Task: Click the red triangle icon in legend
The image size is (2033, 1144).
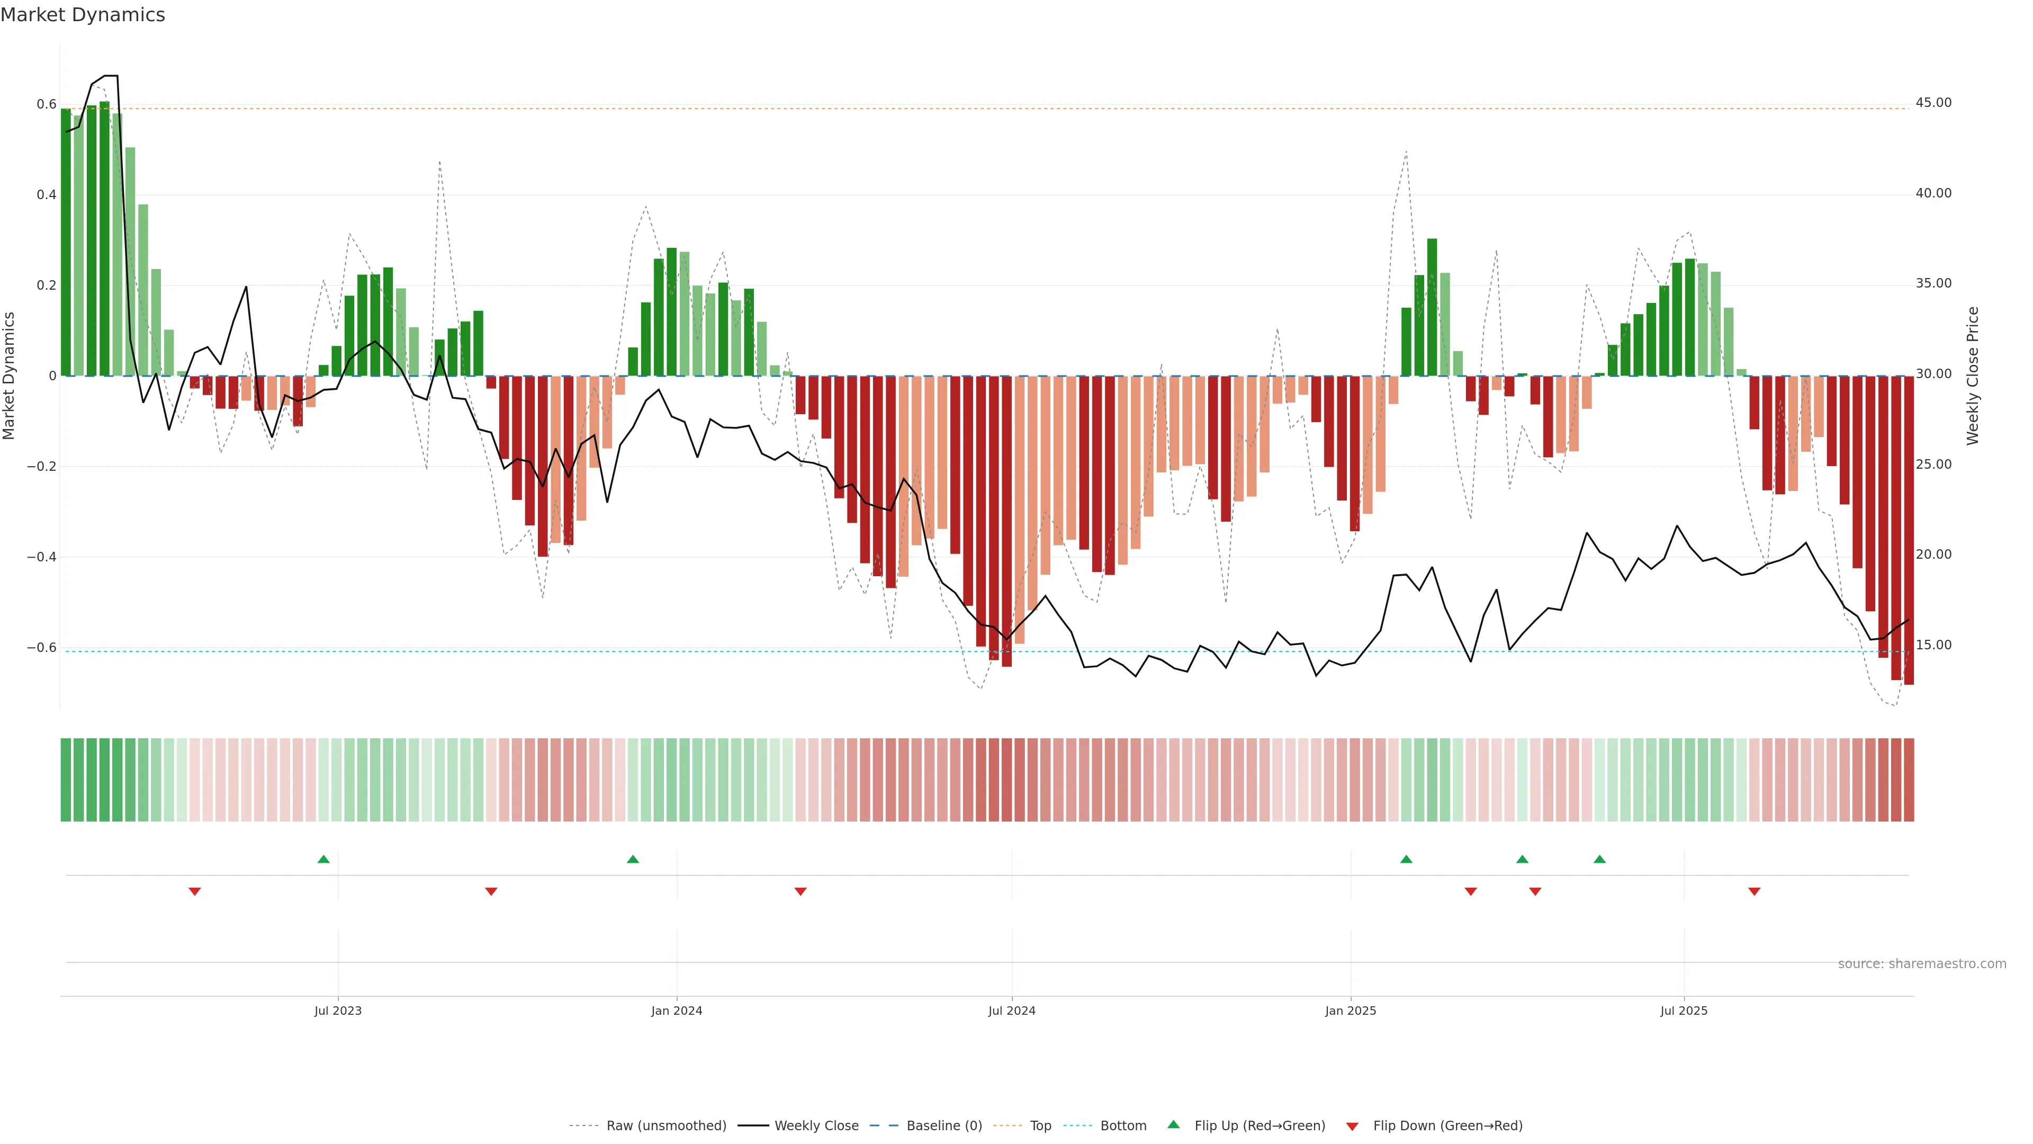Action: tap(1352, 1127)
